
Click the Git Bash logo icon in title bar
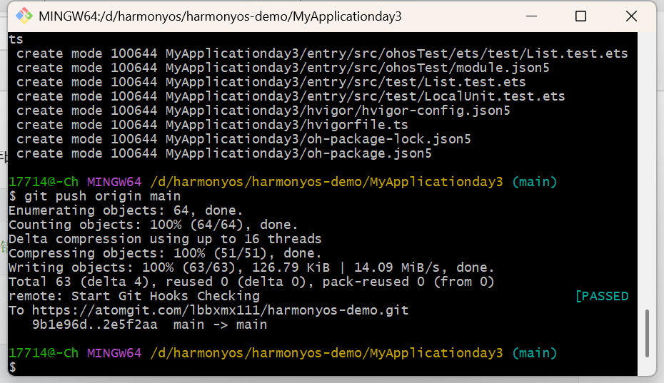coord(24,16)
